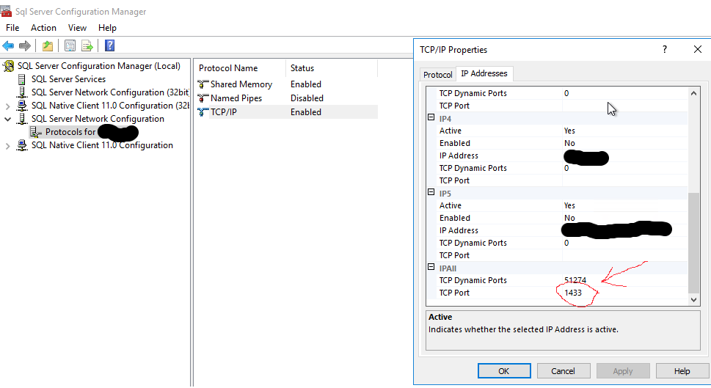The height and width of the screenshot is (388, 711).
Task: Click the Shared Memory protocol icon
Action: [203, 84]
